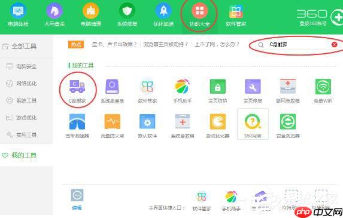Open the 显卡、声卡出故障 hot link
This screenshot has height=218, width=343.
(114, 45)
